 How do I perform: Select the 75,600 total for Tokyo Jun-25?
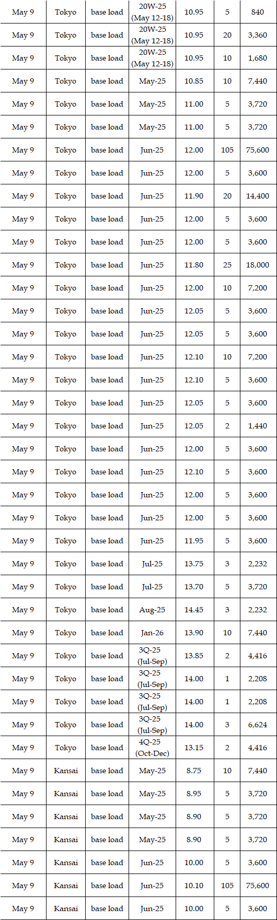[258, 150]
